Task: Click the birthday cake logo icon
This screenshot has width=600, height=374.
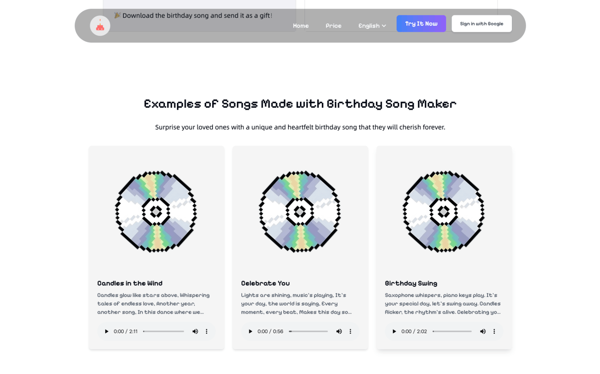Action: [x=100, y=26]
